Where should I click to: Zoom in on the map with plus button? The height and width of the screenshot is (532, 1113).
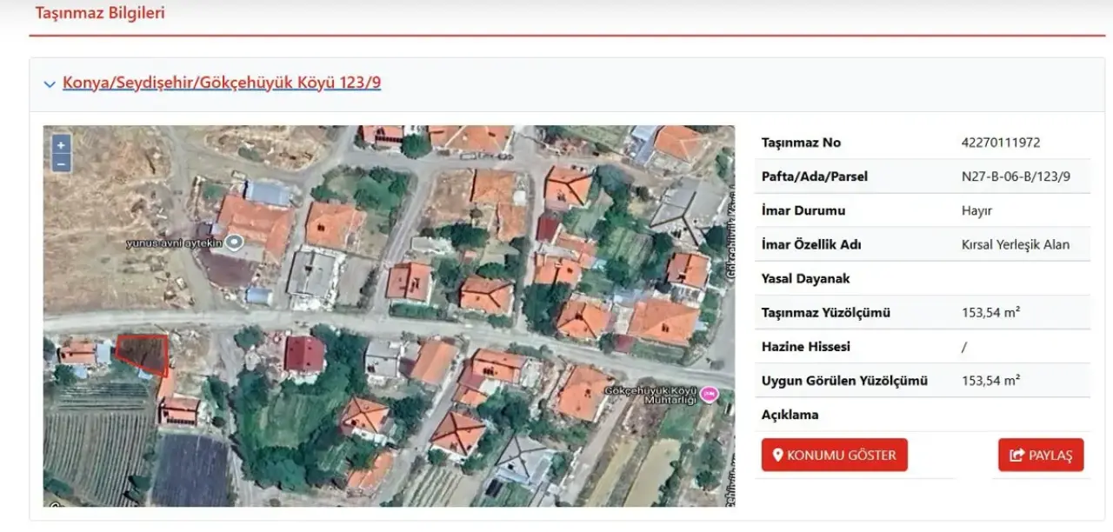coord(61,145)
